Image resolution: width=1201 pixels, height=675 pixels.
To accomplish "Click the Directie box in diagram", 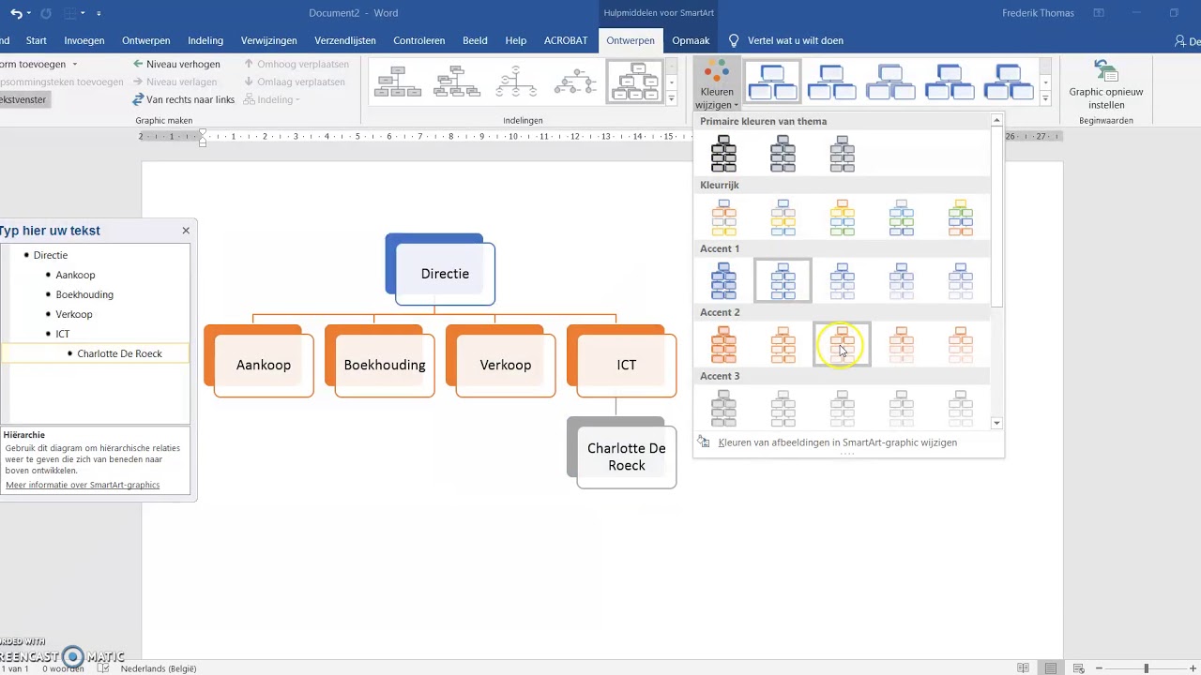I will pyautogui.click(x=445, y=274).
